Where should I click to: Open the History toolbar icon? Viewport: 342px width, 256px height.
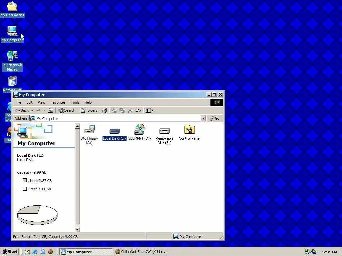[x=104, y=110]
